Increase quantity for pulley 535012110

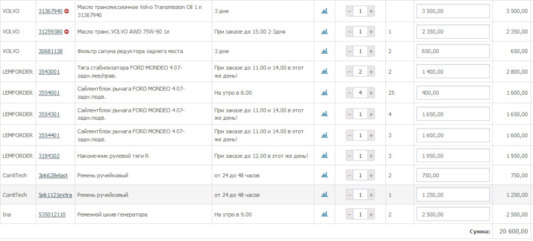pos(371,214)
